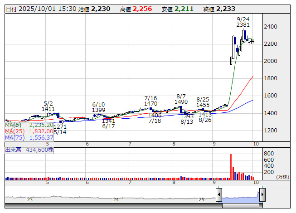The height and width of the screenshot is (213, 296).
Task: Click the navigator scrollbar thumb
Action: [240, 206]
